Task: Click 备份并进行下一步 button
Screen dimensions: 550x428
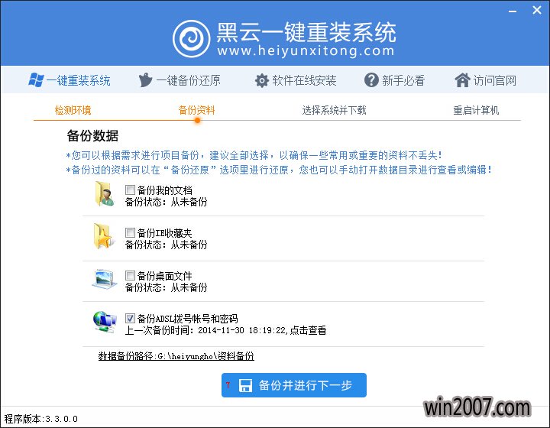Action: (294, 385)
